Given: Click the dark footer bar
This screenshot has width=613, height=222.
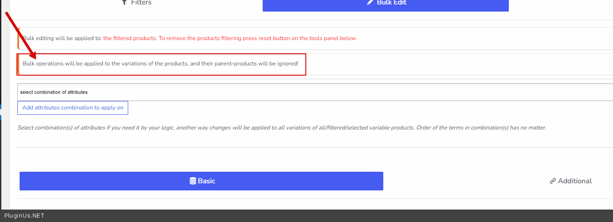Looking at the screenshot, I should (312, 216).
